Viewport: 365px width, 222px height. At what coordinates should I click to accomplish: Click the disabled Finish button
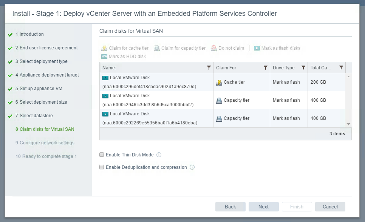click(297, 207)
